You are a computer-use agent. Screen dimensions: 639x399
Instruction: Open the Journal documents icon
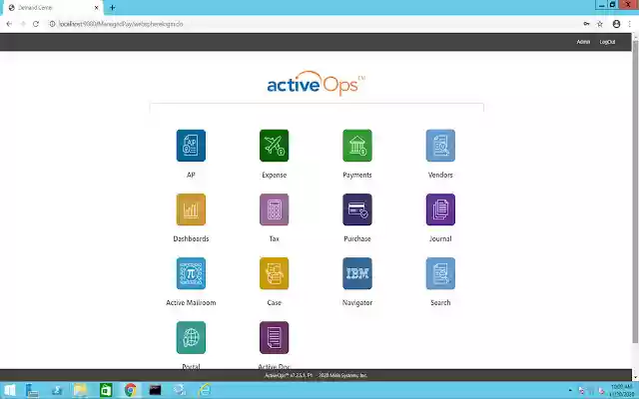pos(440,209)
